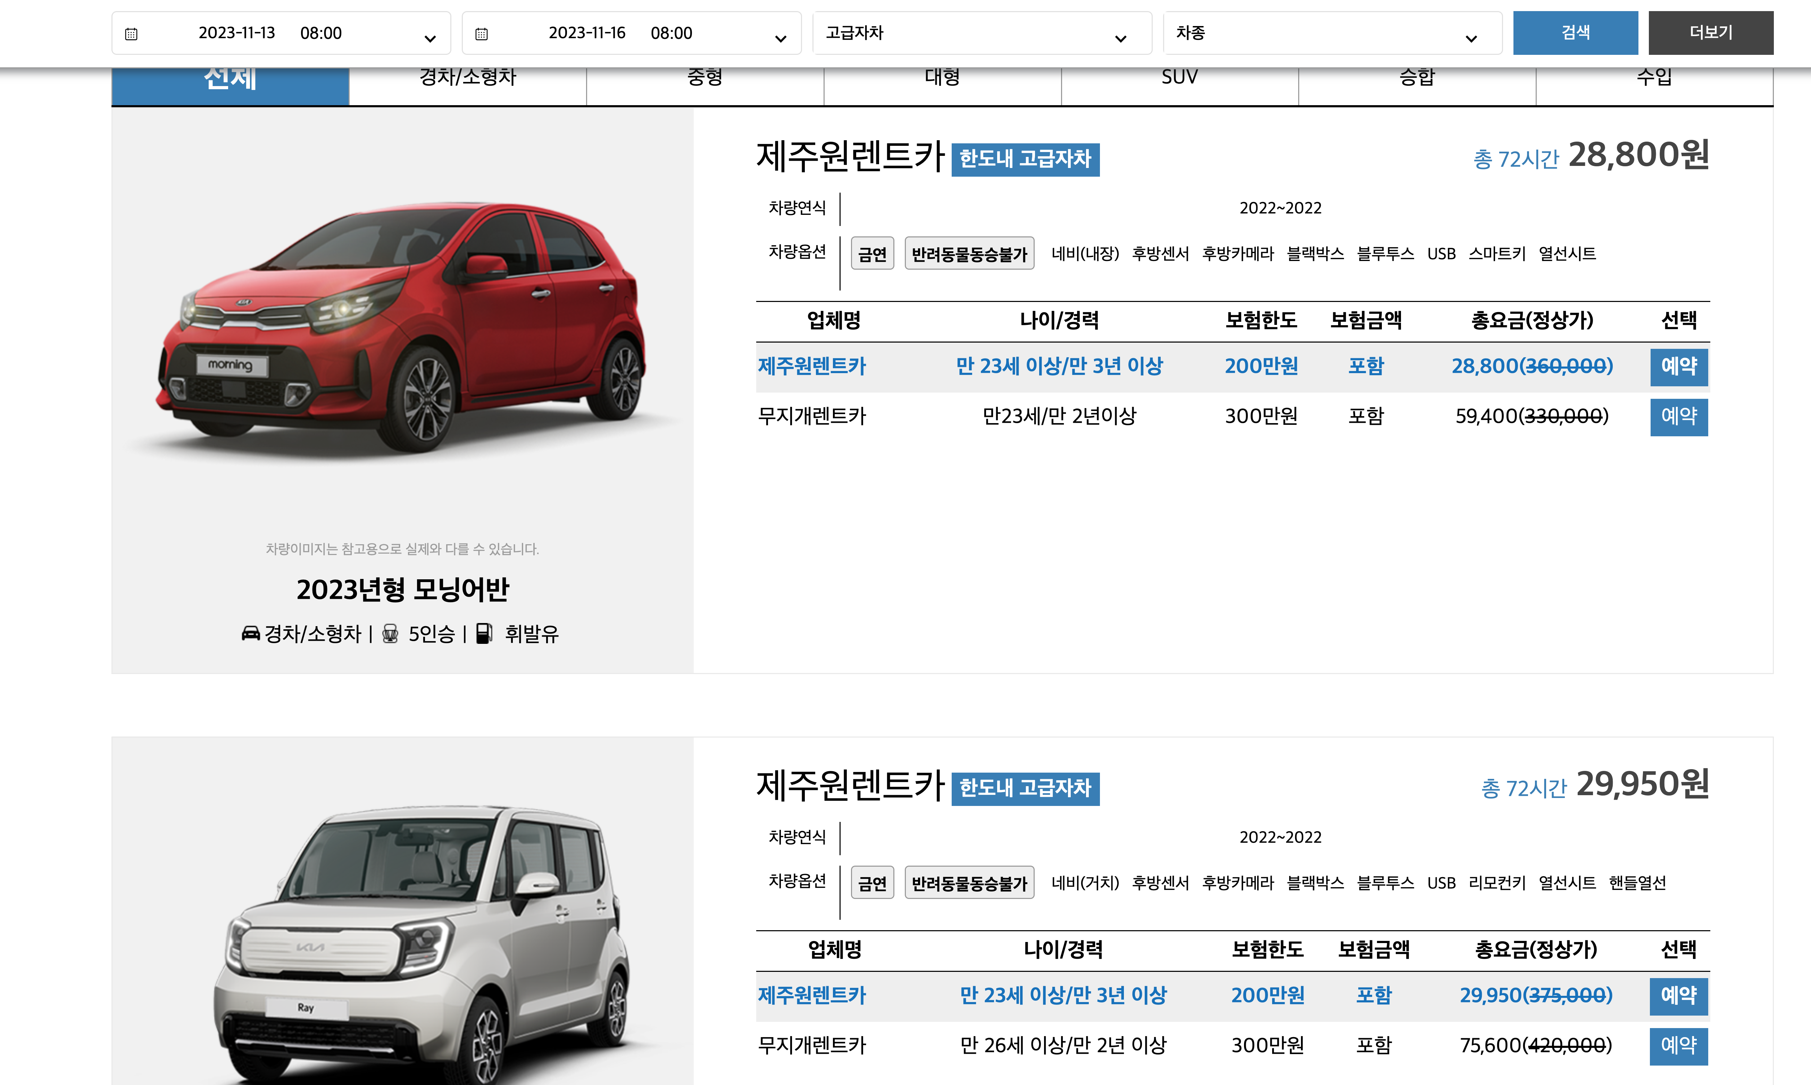Click the 더보기 button
Image resolution: width=1811 pixels, height=1085 pixels.
click(x=1711, y=32)
